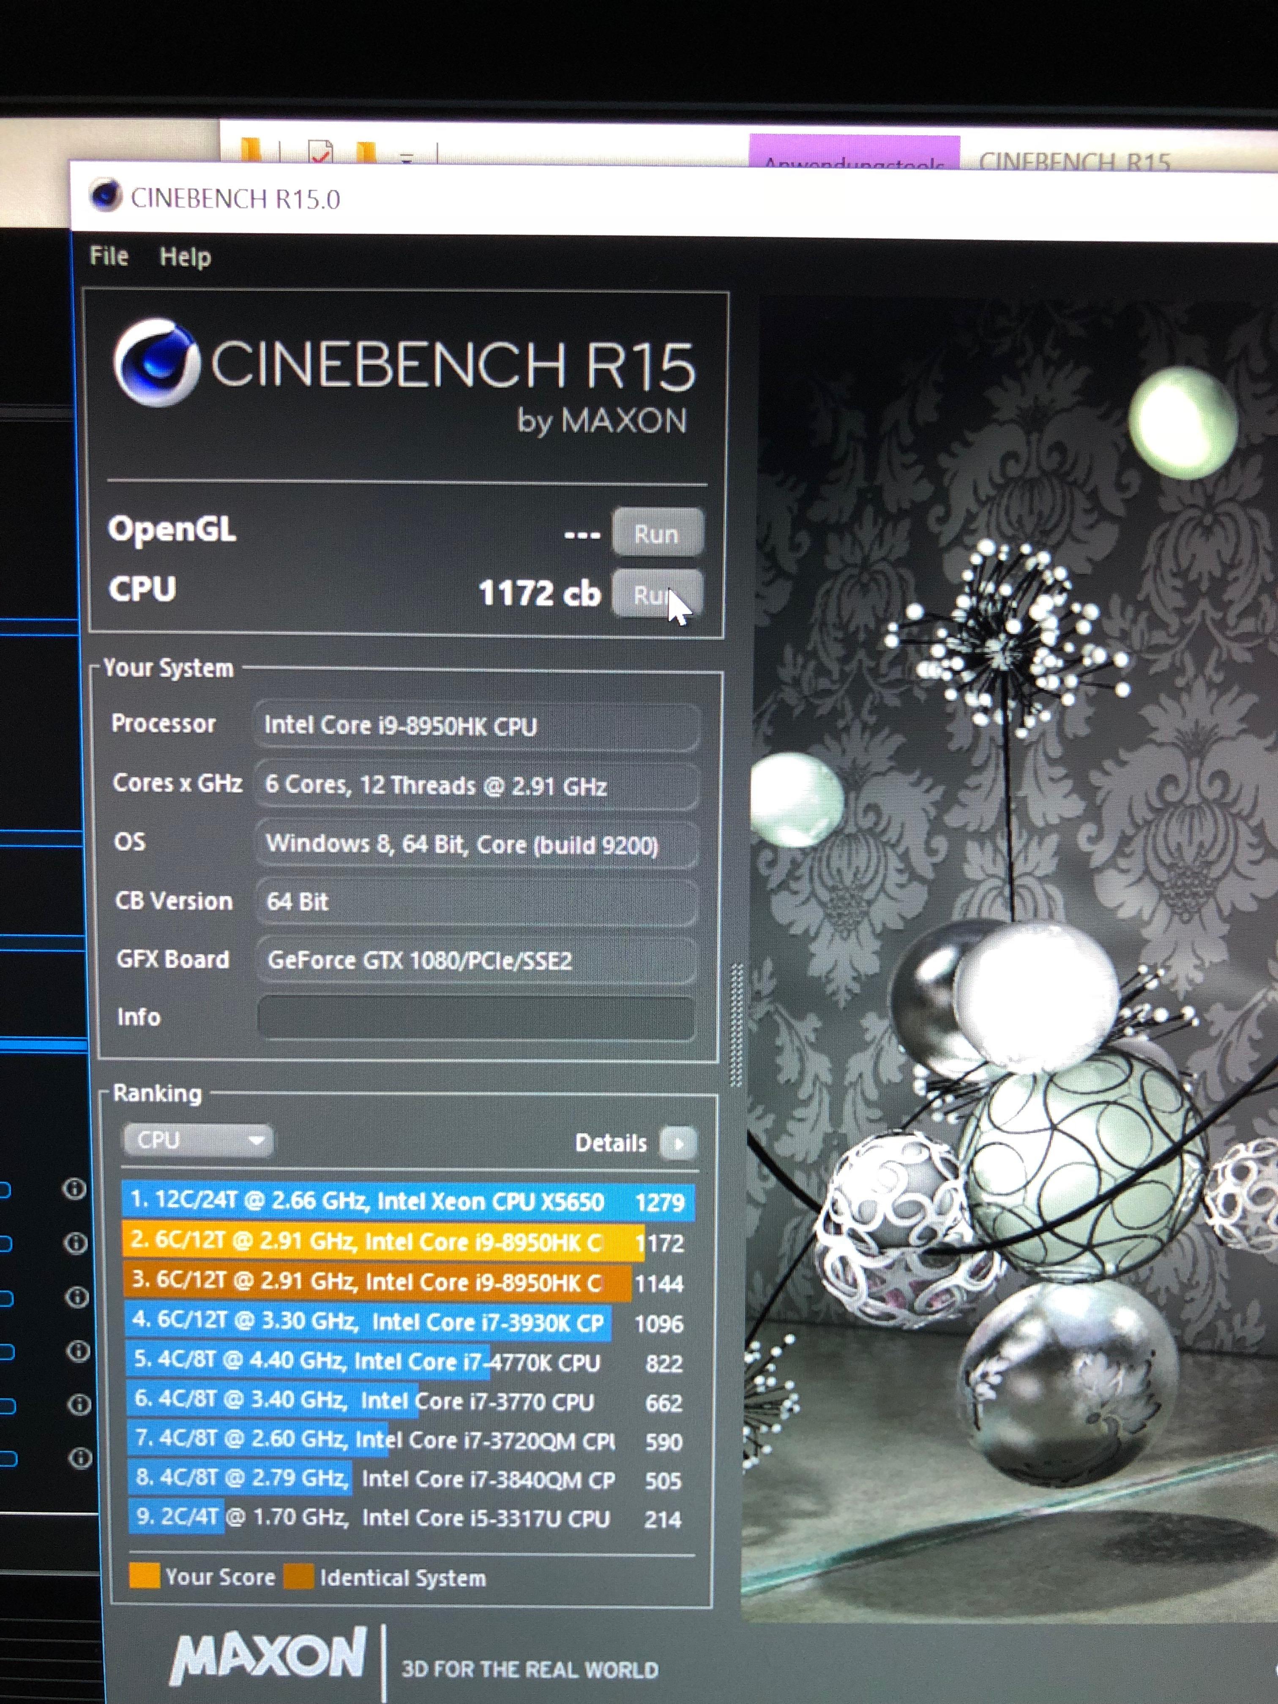
Task: Click the fourth info icon in left window
Action: (78, 1350)
